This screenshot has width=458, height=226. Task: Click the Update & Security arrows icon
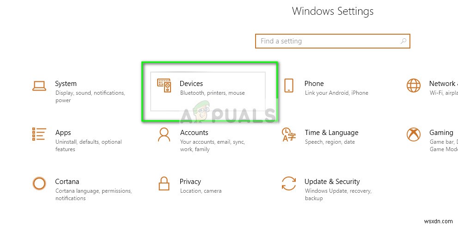pyautogui.click(x=288, y=183)
